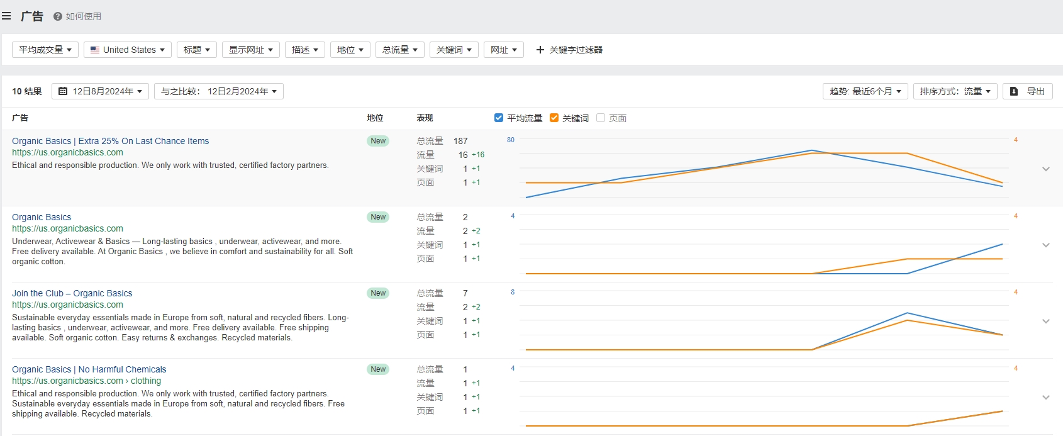Open the 排序方式: 流量 dropdown
The width and height of the screenshot is (1063, 436).
point(955,91)
